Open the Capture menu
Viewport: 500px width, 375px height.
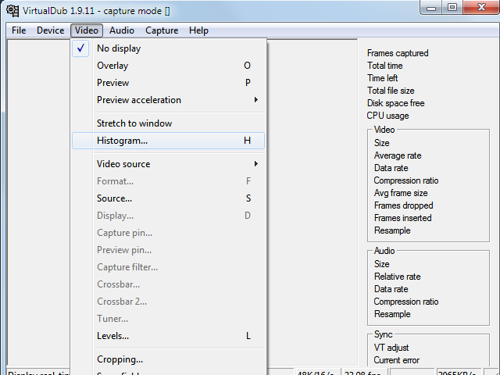tap(162, 30)
